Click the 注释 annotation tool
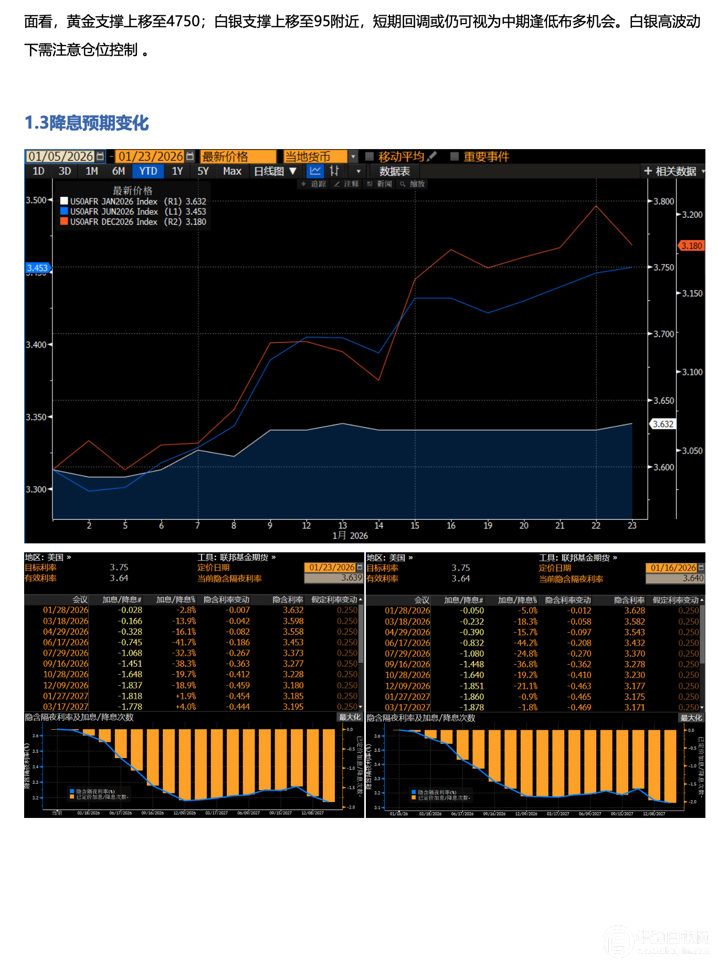The width and height of the screenshot is (718, 966). point(346,184)
